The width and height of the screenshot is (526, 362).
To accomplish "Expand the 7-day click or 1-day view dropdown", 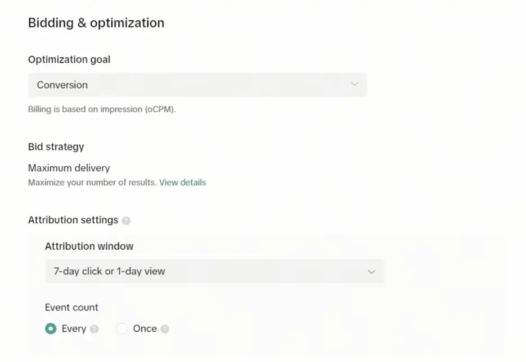I will point(214,271).
